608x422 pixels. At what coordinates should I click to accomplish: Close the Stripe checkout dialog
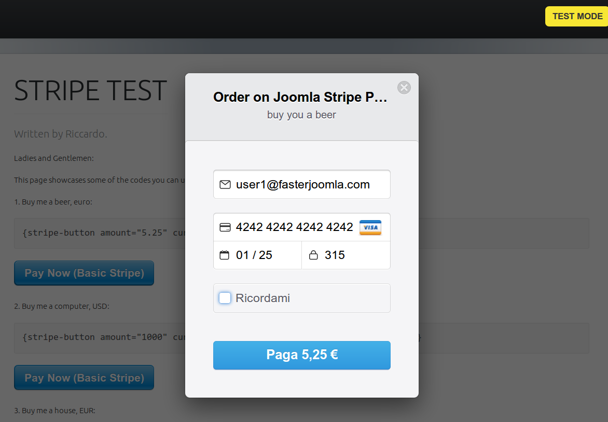point(404,88)
